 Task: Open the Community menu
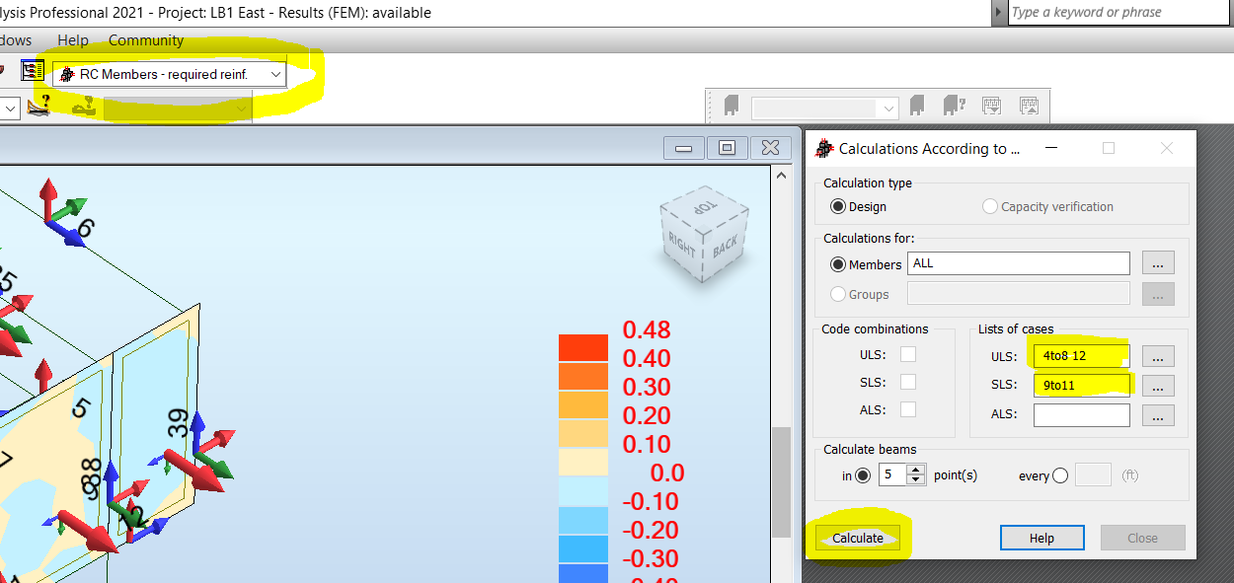[145, 40]
